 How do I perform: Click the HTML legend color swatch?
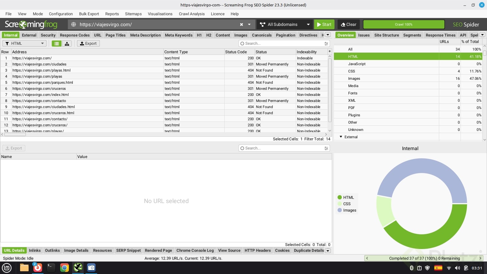(340, 197)
